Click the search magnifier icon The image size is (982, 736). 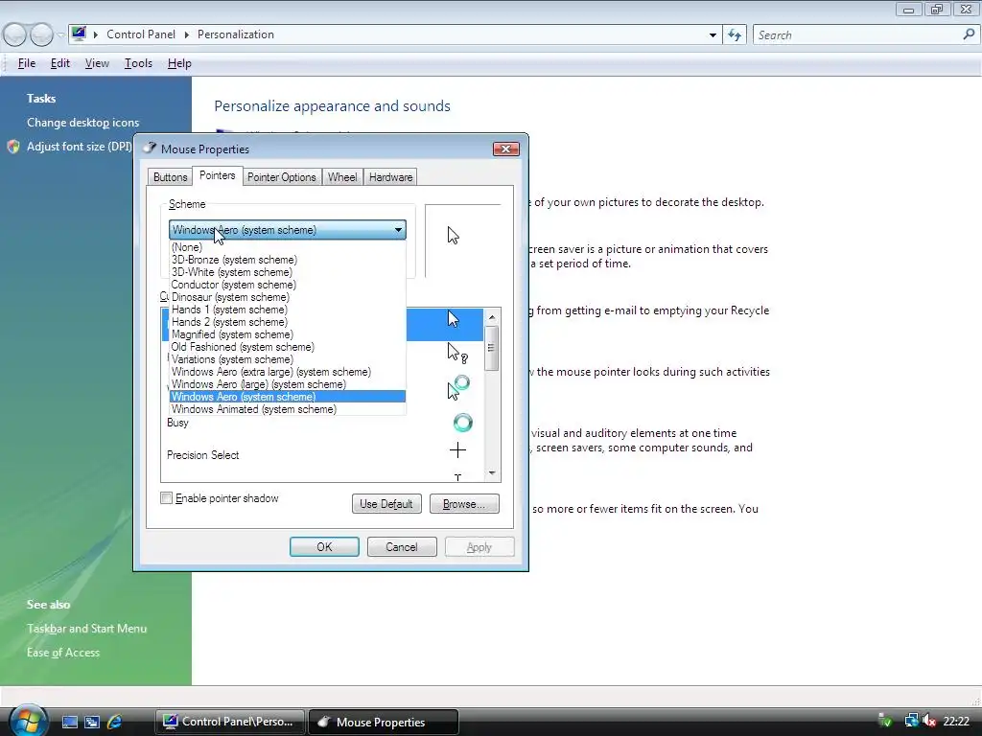click(x=969, y=34)
